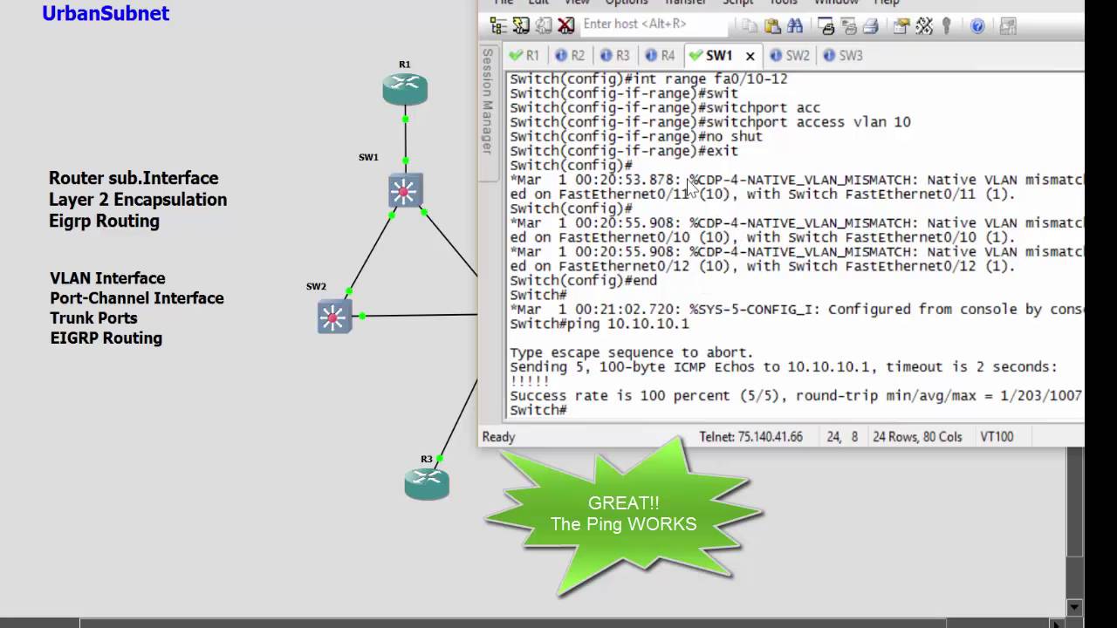Click the key-shaped public key icon
Viewport: 1117px width, 628px height.
click(946, 26)
